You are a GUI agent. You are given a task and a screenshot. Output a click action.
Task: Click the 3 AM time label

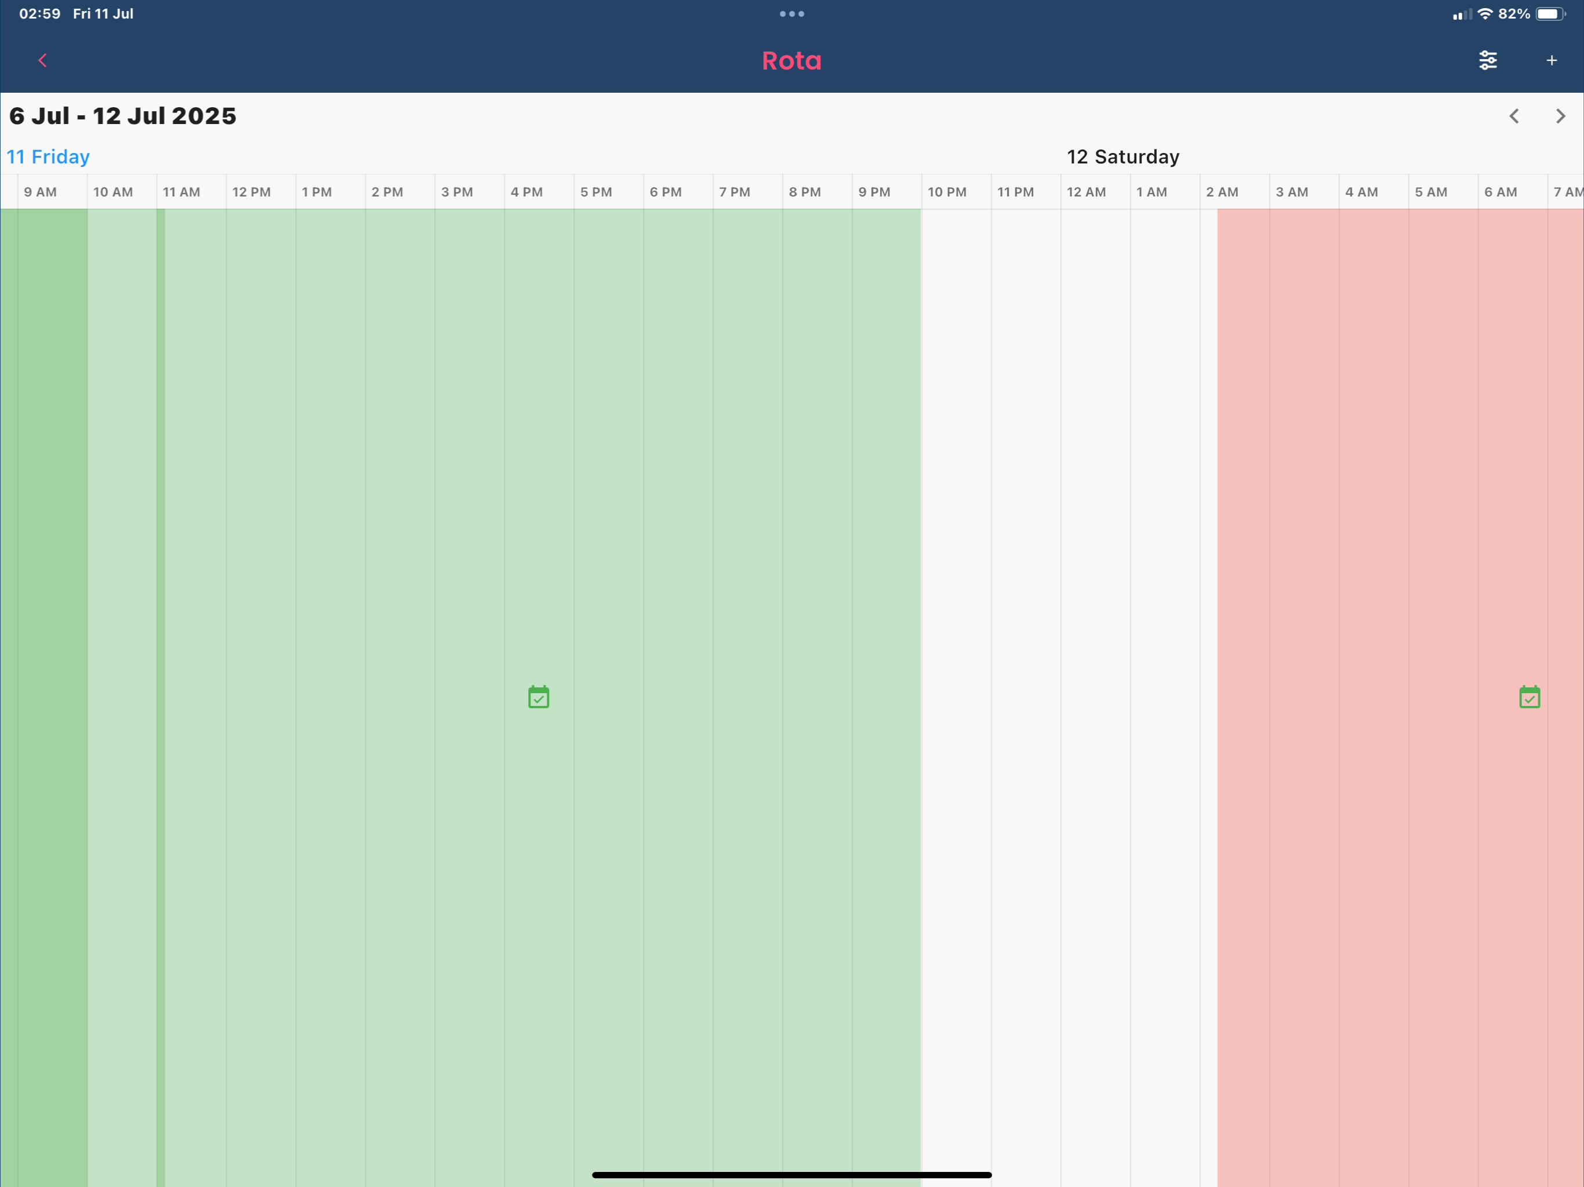tap(1292, 192)
